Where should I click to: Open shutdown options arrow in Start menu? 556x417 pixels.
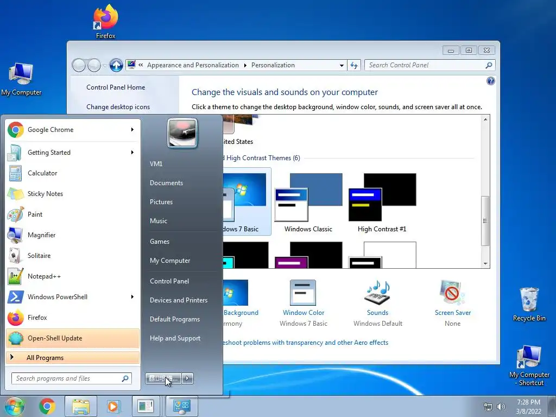(x=187, y=378)
